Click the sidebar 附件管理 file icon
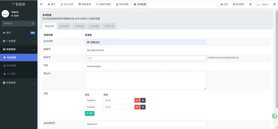The width and height of the screenshot is (278, 129). [5, 66]
